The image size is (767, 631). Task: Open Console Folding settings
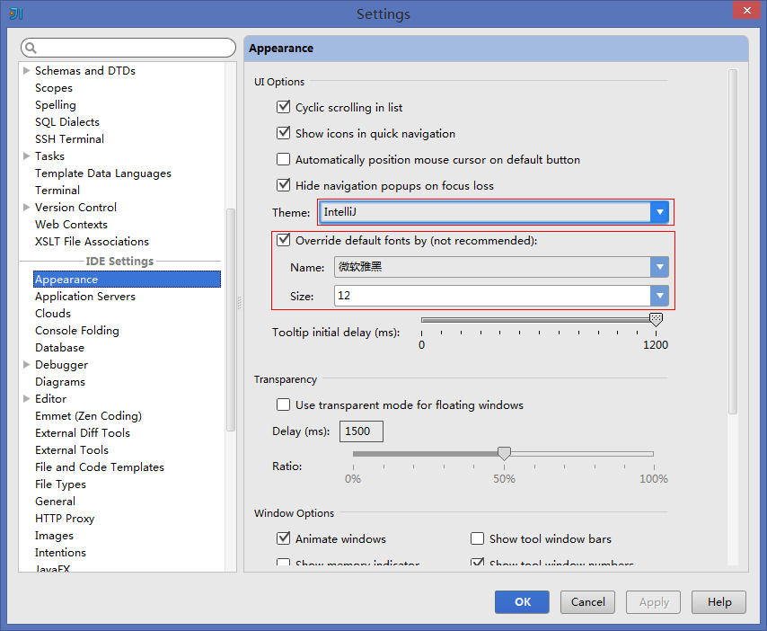tap(77, 331)
